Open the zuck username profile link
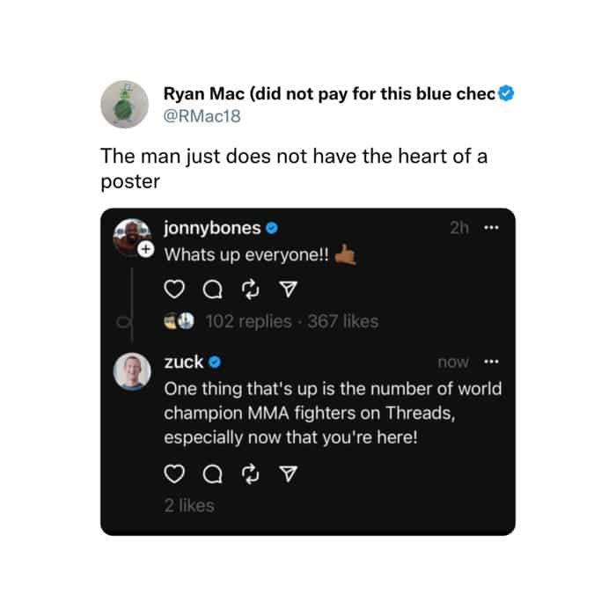The width and height of the screenshot is (616, 616). [184, 362]
